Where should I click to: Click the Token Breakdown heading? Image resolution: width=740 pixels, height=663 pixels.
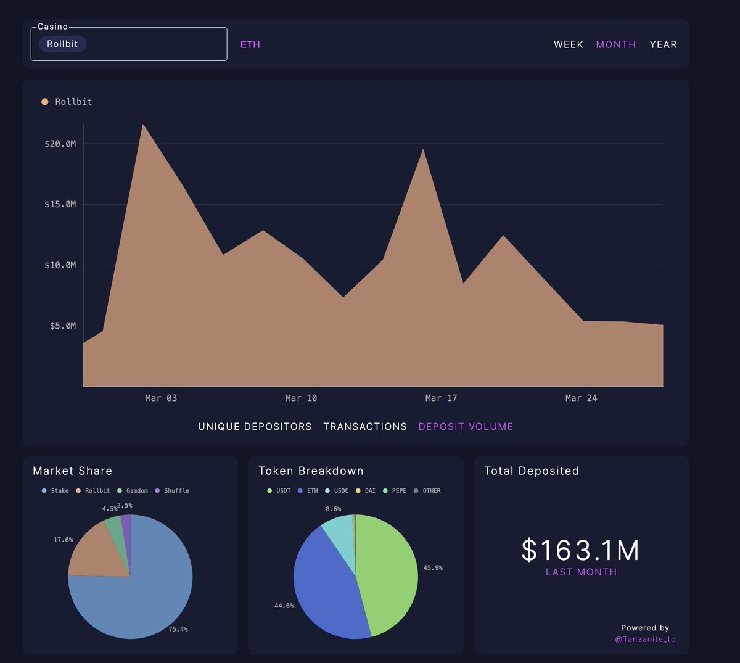(311, 471)
